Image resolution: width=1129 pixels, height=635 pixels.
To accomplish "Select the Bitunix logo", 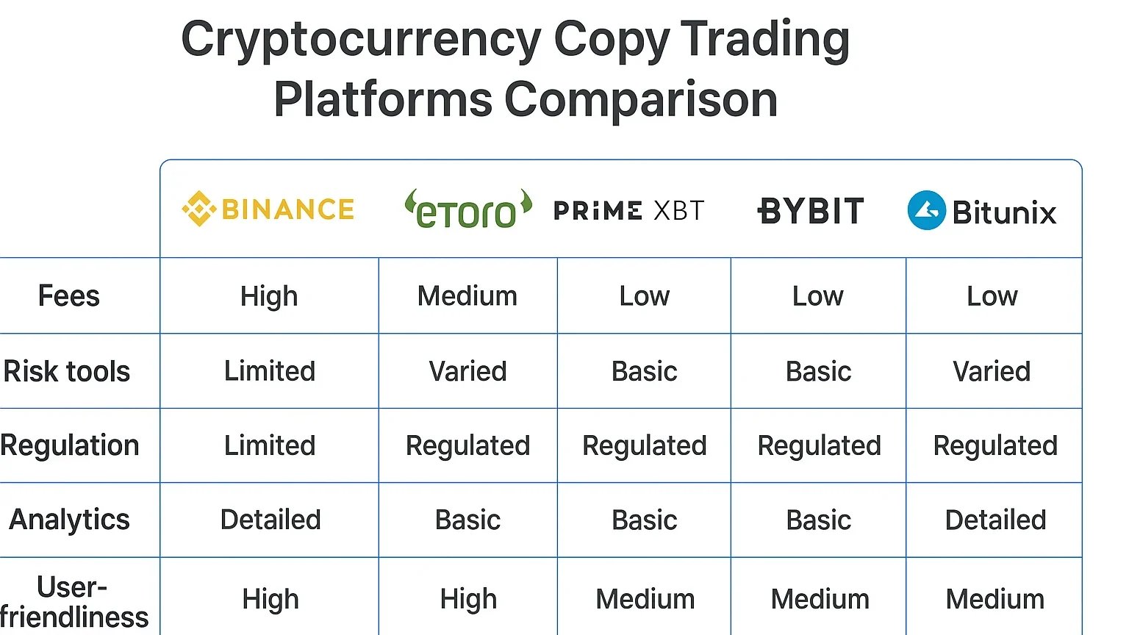I will [x=982, y=211].
